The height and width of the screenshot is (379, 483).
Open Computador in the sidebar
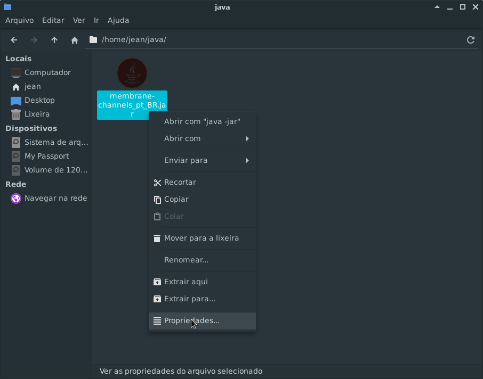click(47, 72)
